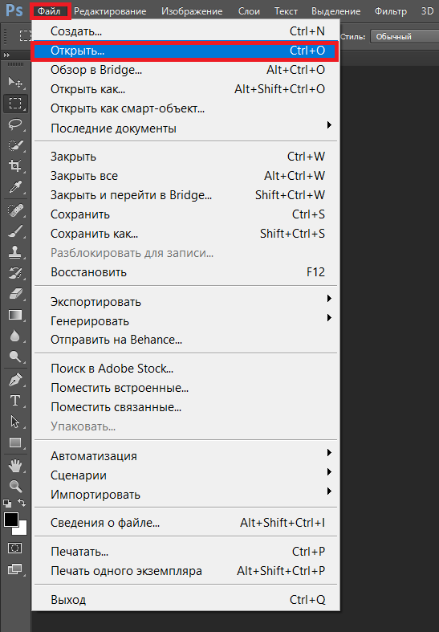Select the Lasso tool
This screenshot has width=439, height=632.
point(15,124)
